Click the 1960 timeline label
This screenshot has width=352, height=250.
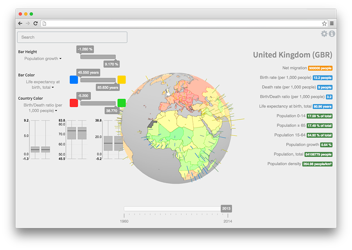(x=124, y=222)
